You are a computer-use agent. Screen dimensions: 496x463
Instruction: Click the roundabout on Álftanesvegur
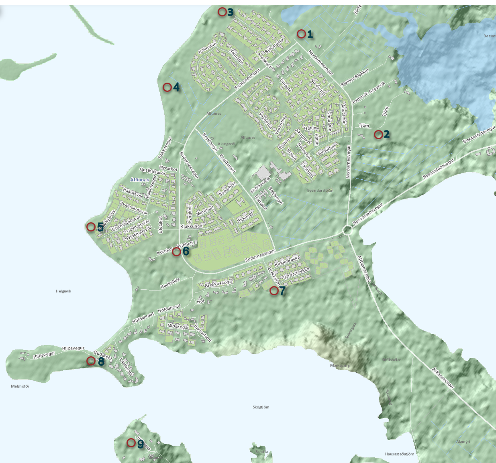[347, 230]
